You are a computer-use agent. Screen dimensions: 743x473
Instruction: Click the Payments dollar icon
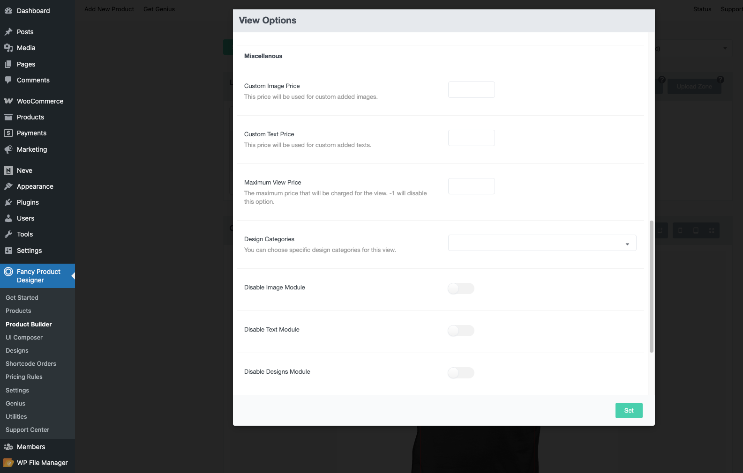pos(8,133)
